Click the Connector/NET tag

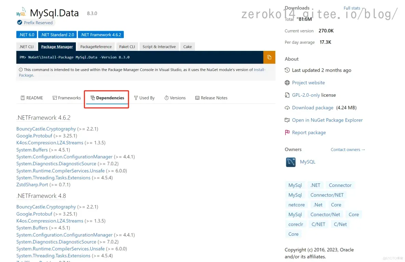pyautogui.click(x=327, y=195)
